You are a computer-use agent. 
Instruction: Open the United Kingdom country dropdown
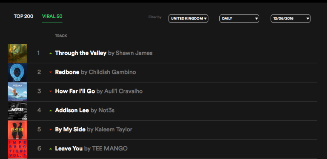pyautogui.click(x=188, y=19)
